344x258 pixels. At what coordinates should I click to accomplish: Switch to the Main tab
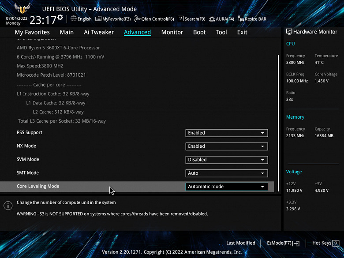(67, 32)
